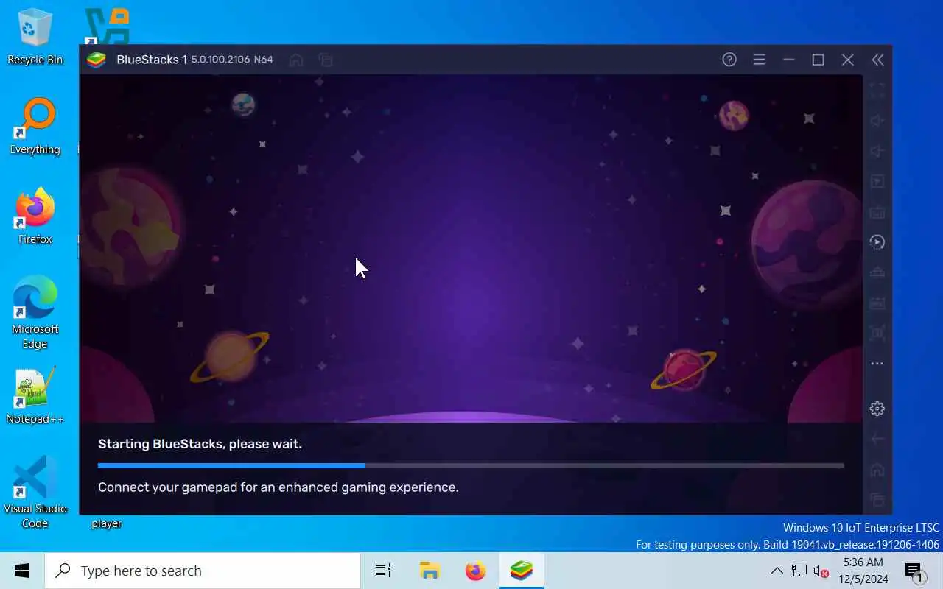Image resolution: width=943 pixels, height=589 pixels.
Task: Open the Windows Start menu
Action: [22, 571]
